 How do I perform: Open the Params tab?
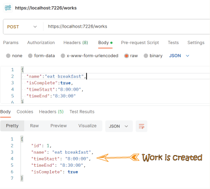pos(11,43)
